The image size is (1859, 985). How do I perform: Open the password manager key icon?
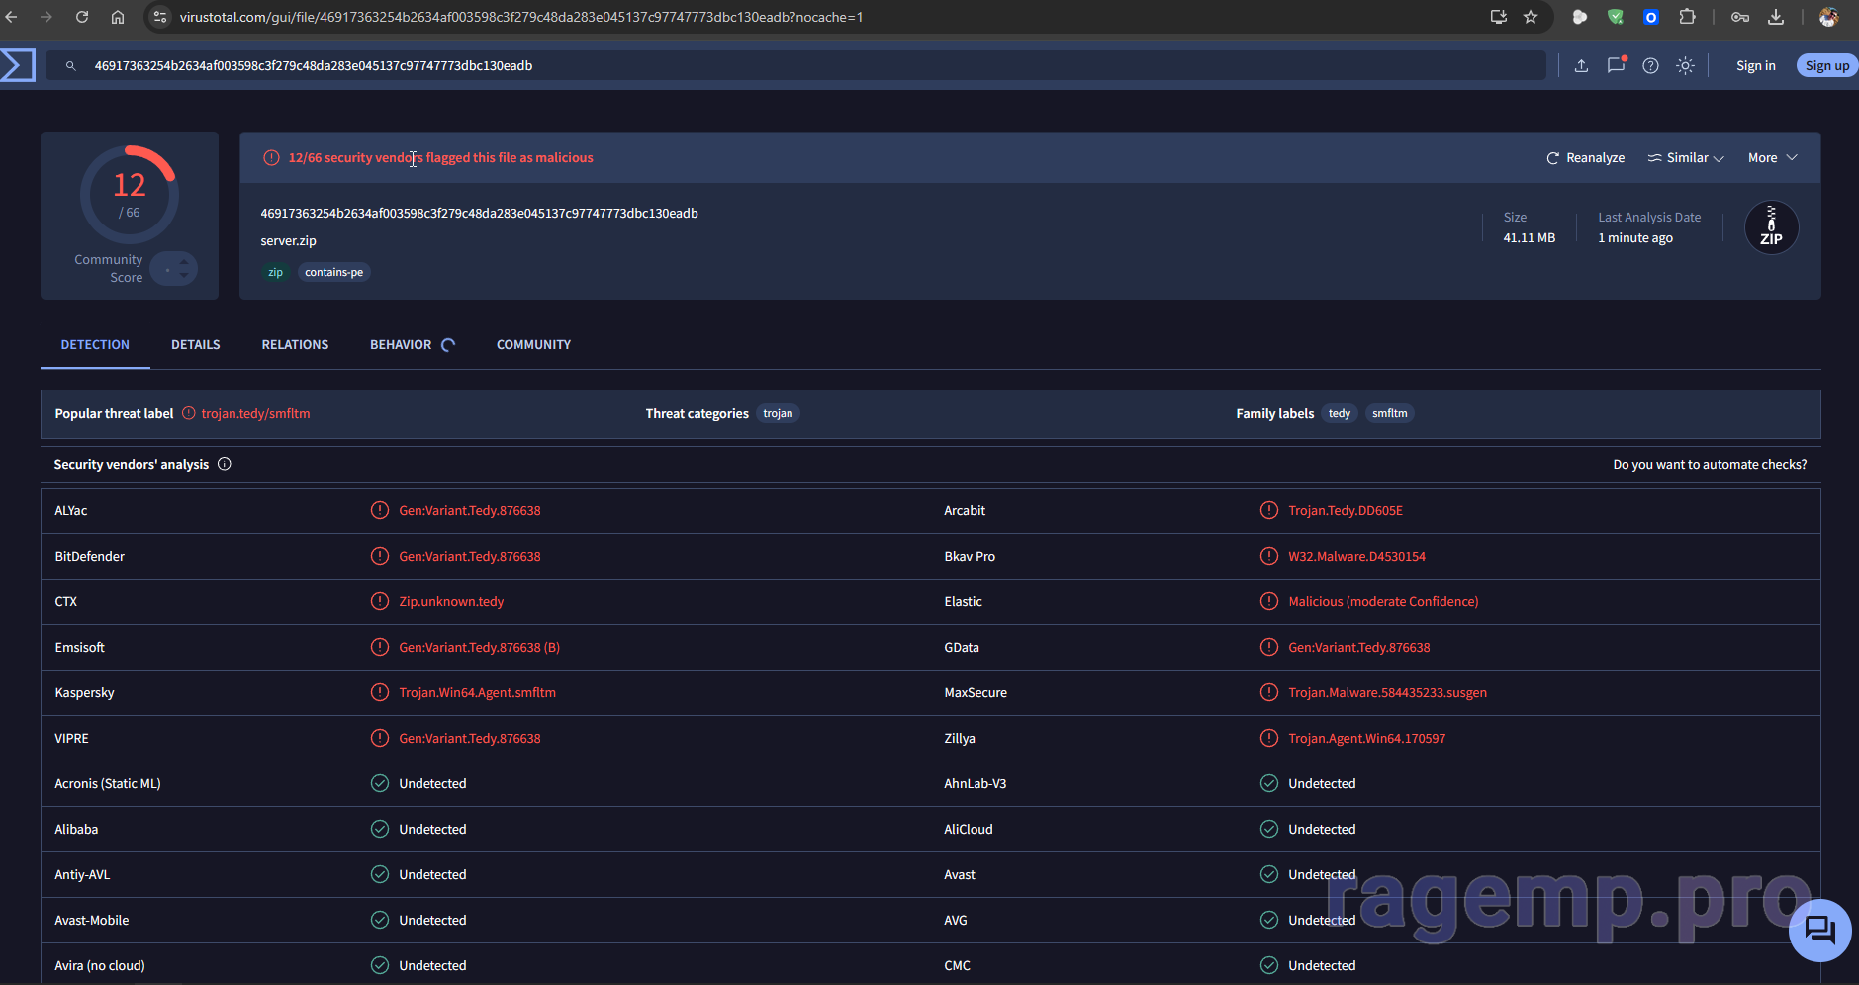pyautogui.click(x=1740, y=17)
